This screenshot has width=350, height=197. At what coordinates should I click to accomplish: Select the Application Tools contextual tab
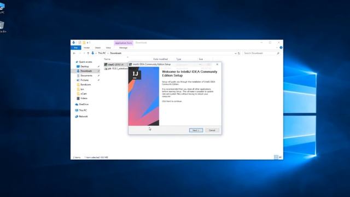pyautogui.click(x=124, y=43)
